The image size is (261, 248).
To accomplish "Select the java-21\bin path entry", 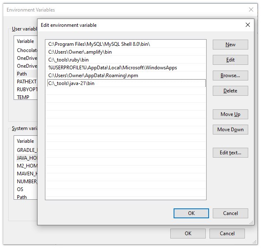I will coord(71,83).
